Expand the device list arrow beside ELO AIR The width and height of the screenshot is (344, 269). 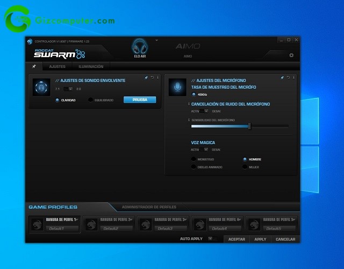(x=156, y=40)
